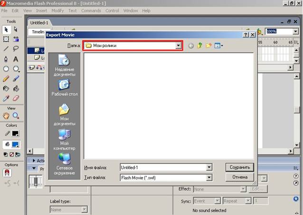Open the stroke color swatch
Image resolution: width=303 pixels, height=215 pixels.
[x=15, y=133]
